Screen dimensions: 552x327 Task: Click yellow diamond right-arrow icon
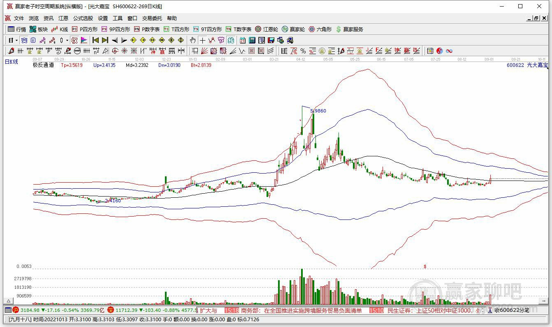pos(143,40)
